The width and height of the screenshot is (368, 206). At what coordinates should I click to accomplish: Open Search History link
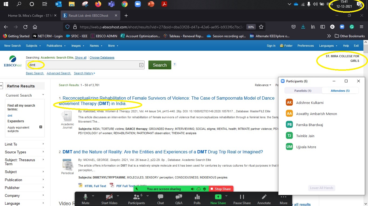pos(84,73)
